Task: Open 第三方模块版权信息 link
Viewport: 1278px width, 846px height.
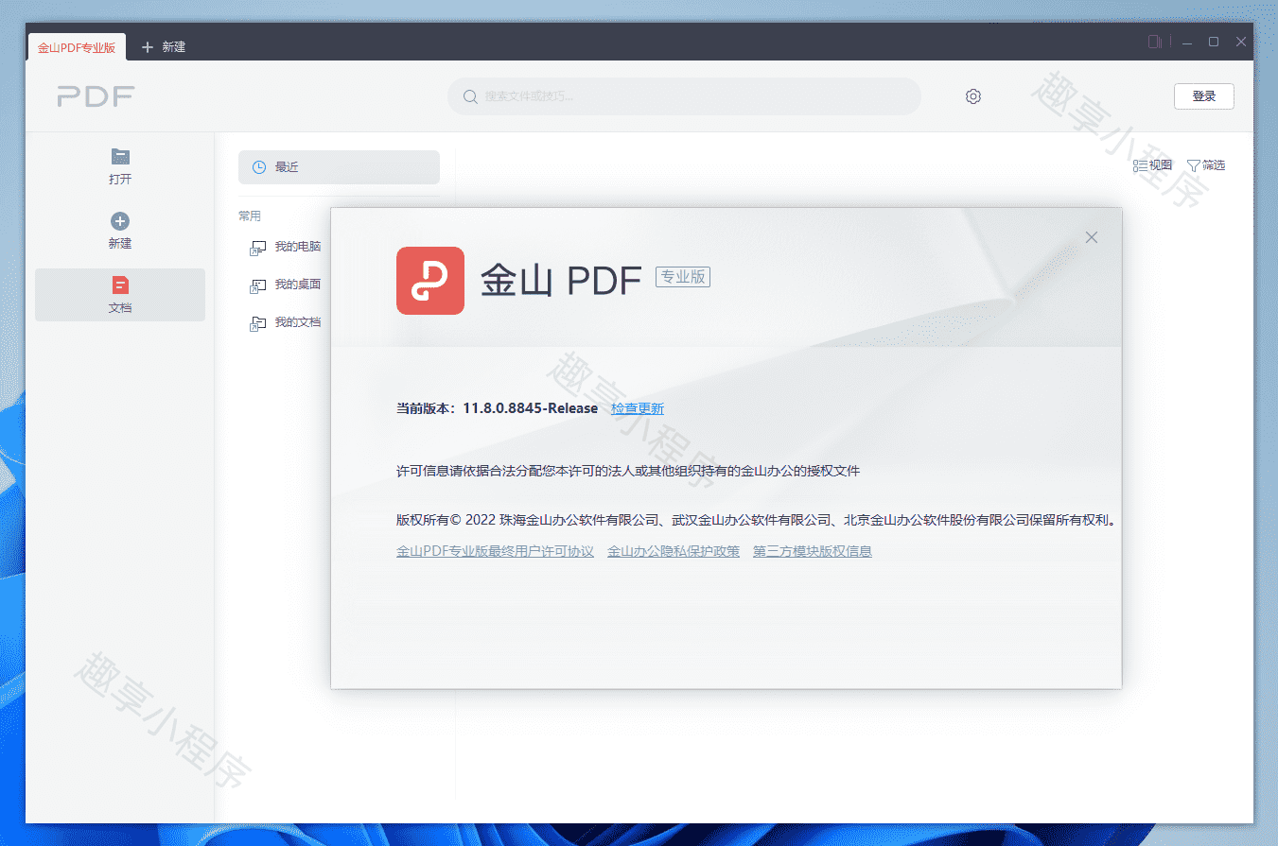Action: (x=813, y=551)
